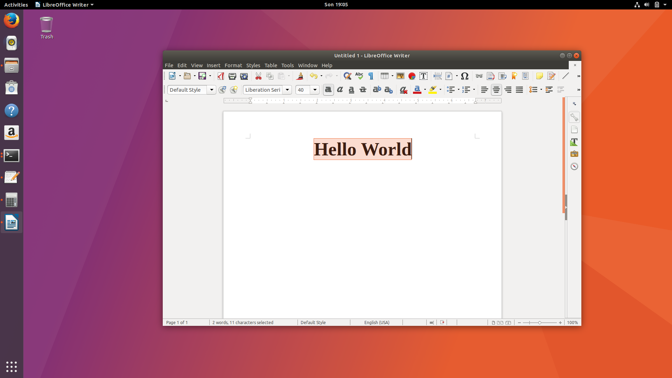The height and width of the screenshot is (378, 672).
Task: Click Export as PDF icon
Action: (x=220, y=76)
